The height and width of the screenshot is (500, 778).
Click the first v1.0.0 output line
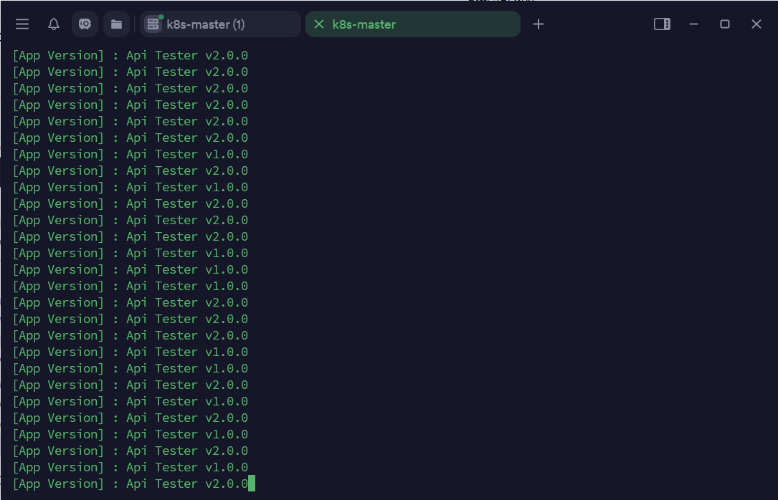point(131,154)
